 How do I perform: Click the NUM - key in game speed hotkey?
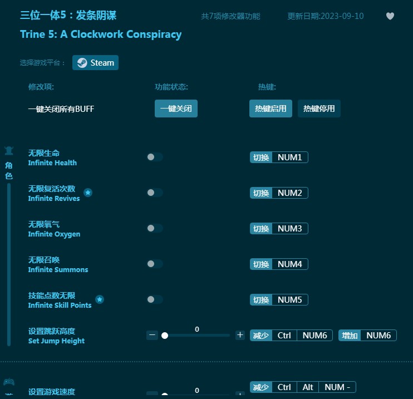pyautogui.click(x=337, y=387)
